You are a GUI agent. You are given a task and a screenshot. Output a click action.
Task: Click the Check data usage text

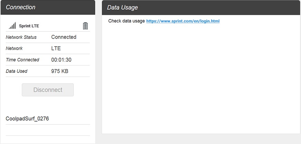click(126, 21)
